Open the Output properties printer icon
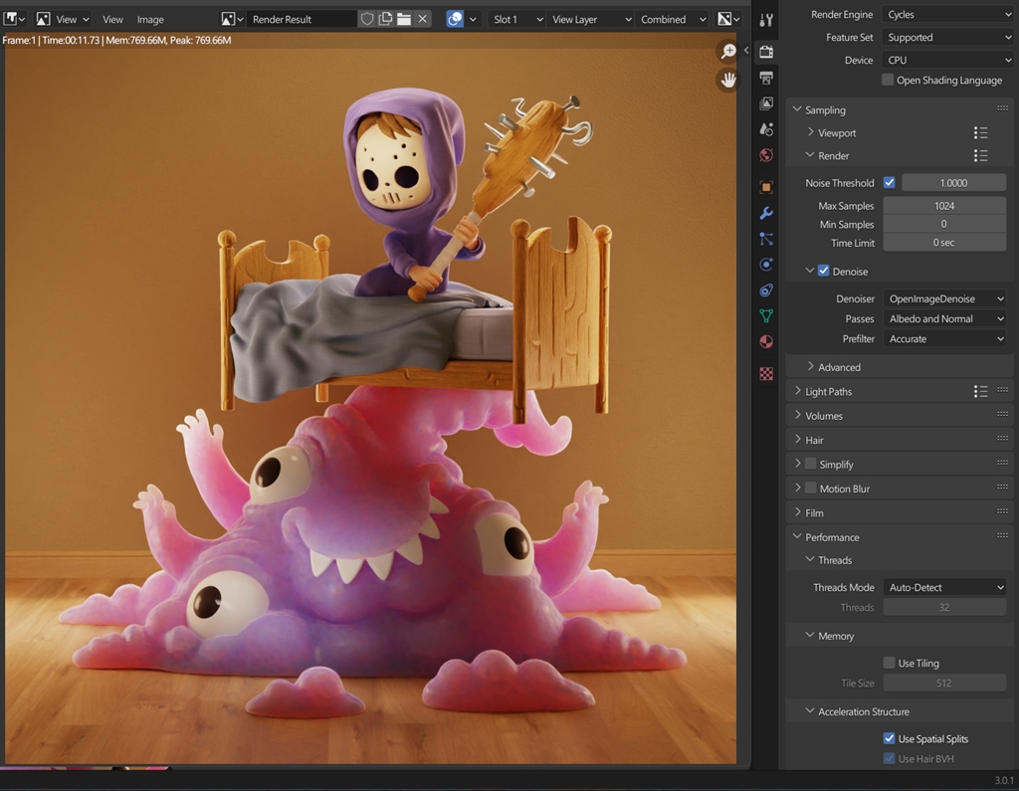The height and width of the screenshot is (791, 1019). [x=766, y=78]
